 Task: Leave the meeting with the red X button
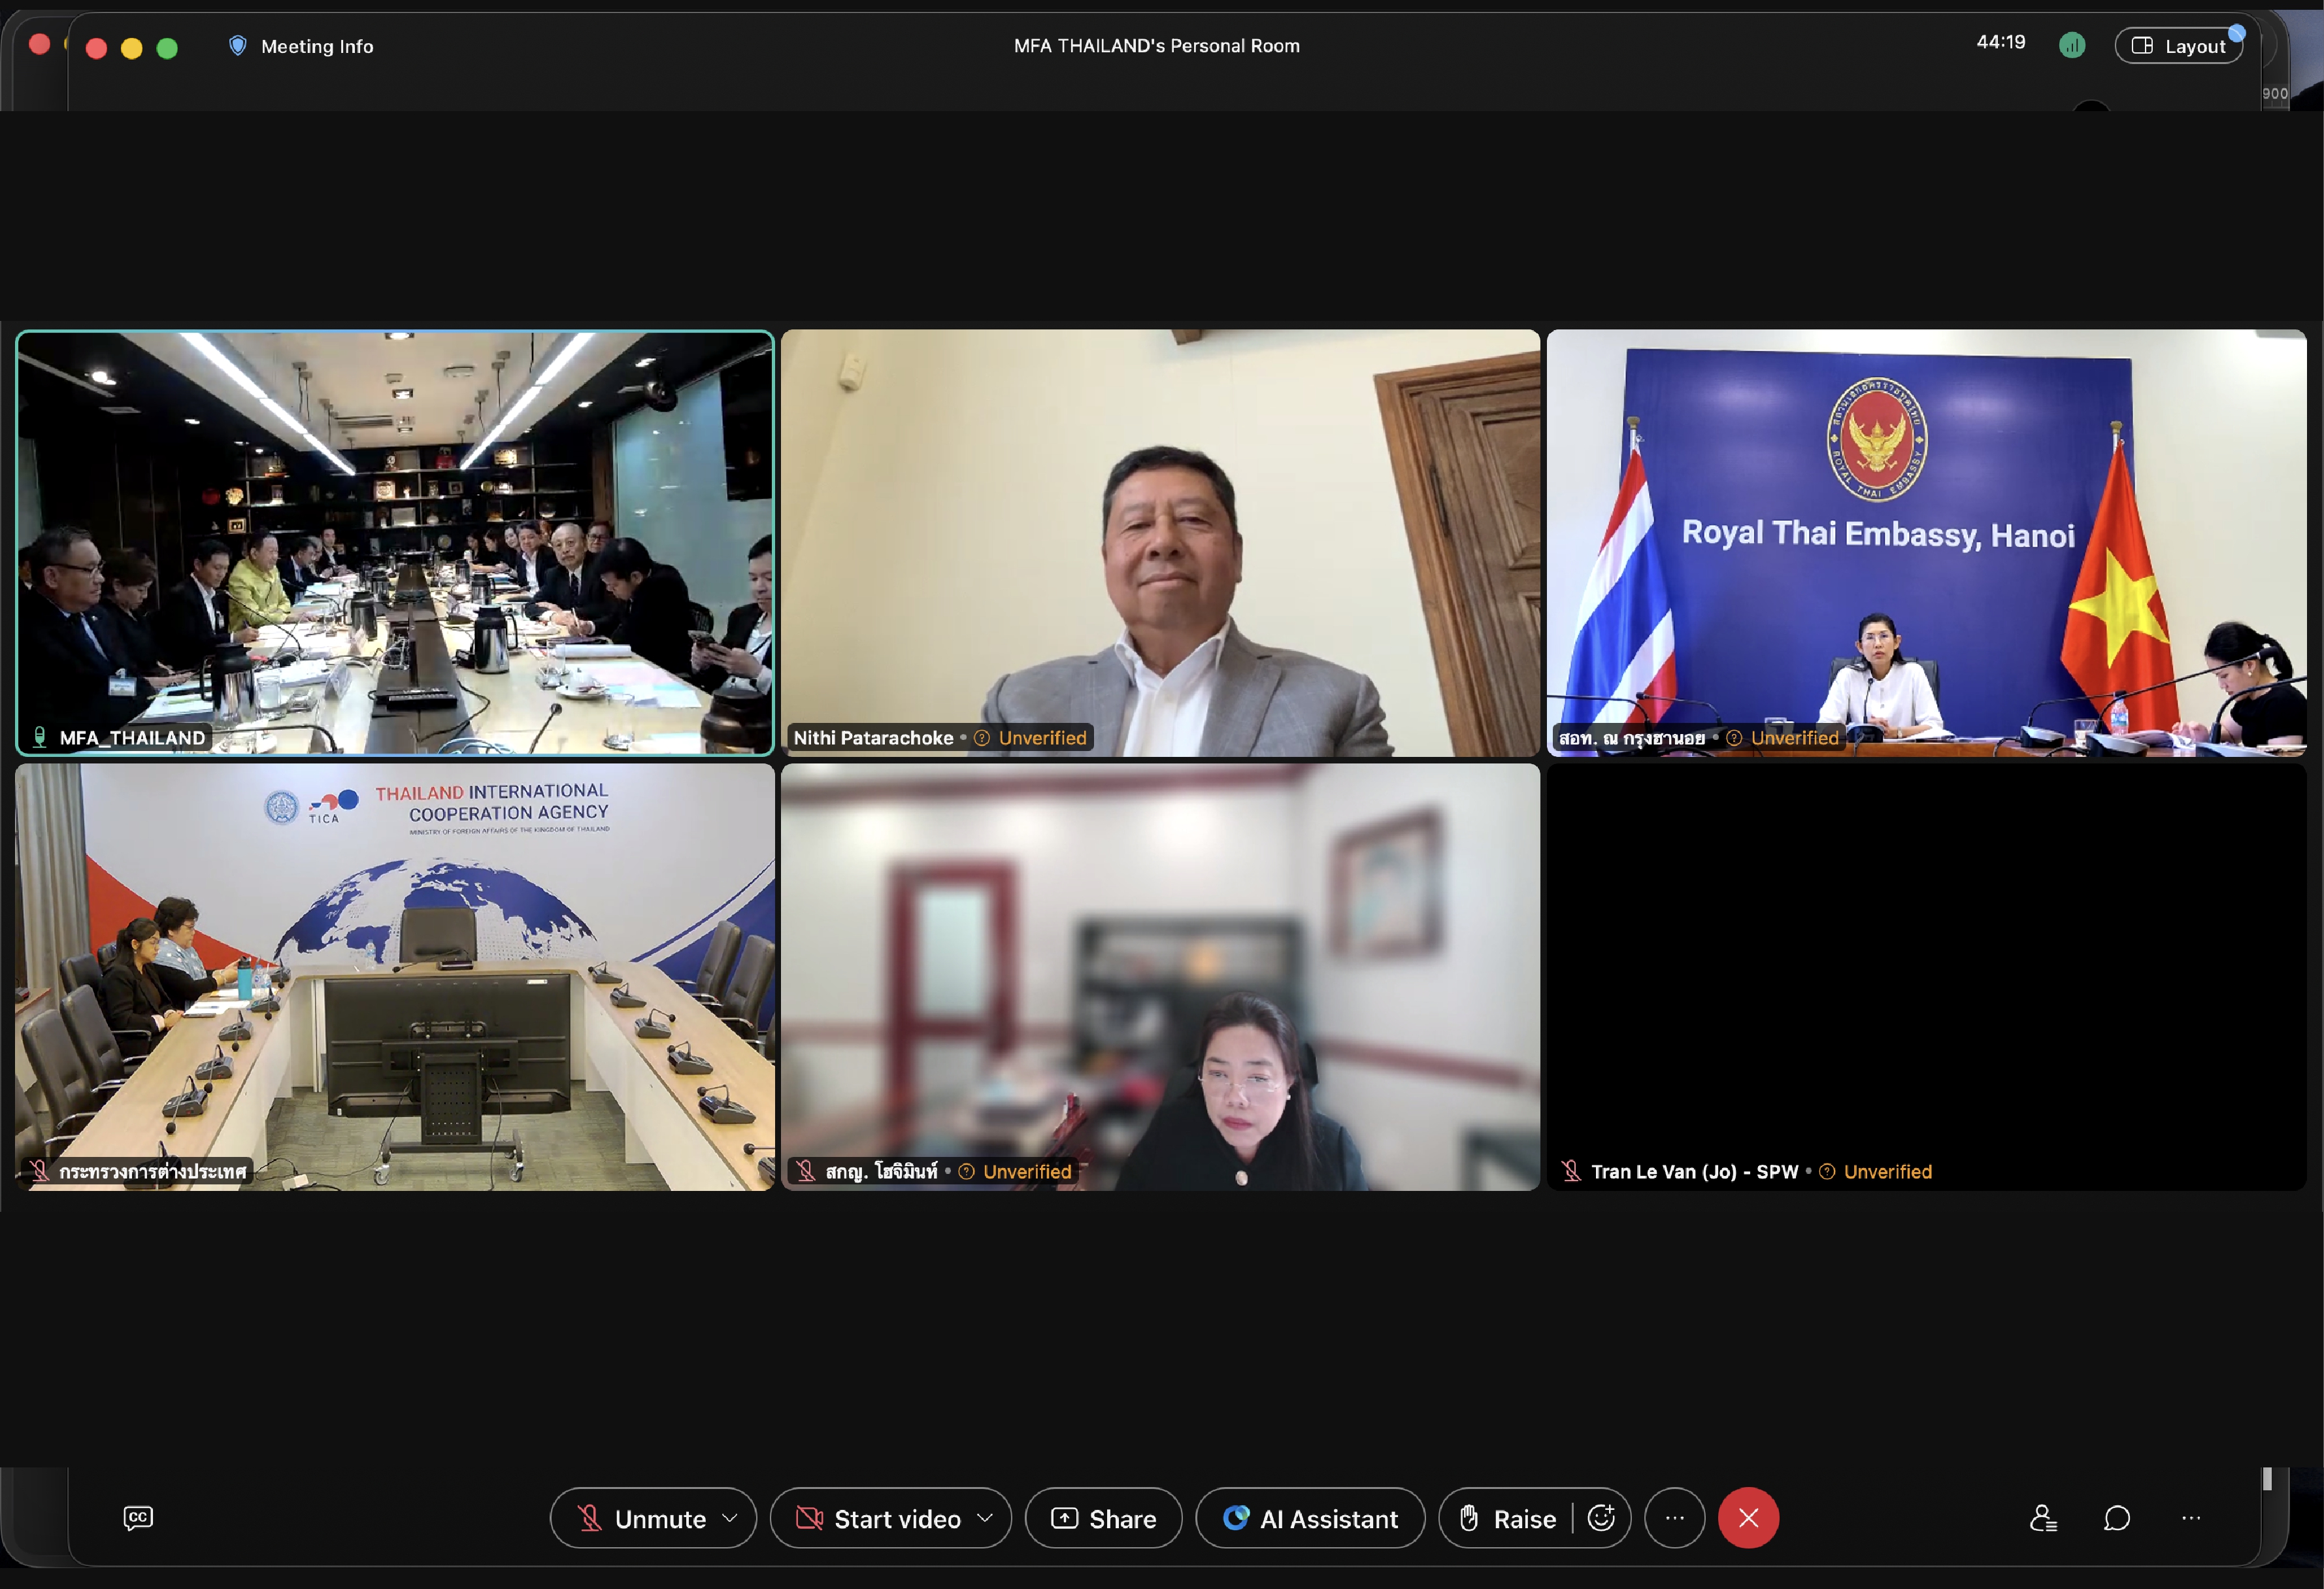1748,1517
